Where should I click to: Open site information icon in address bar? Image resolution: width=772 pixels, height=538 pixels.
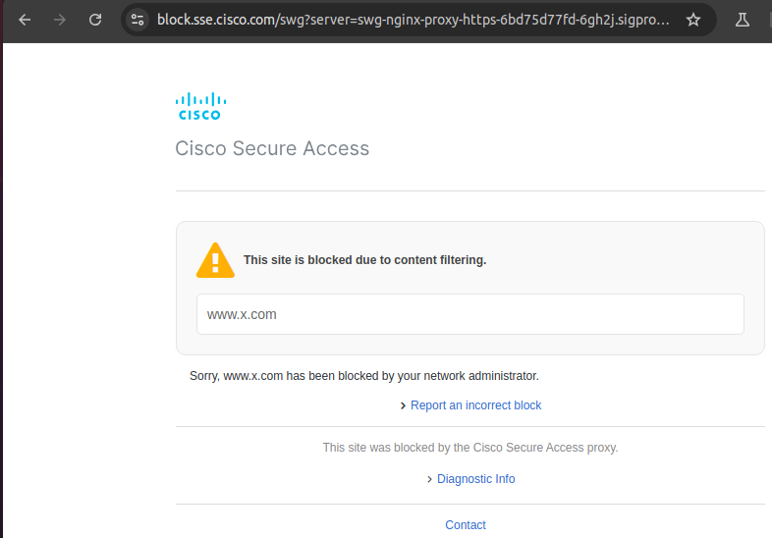click(x=138, y=20)
